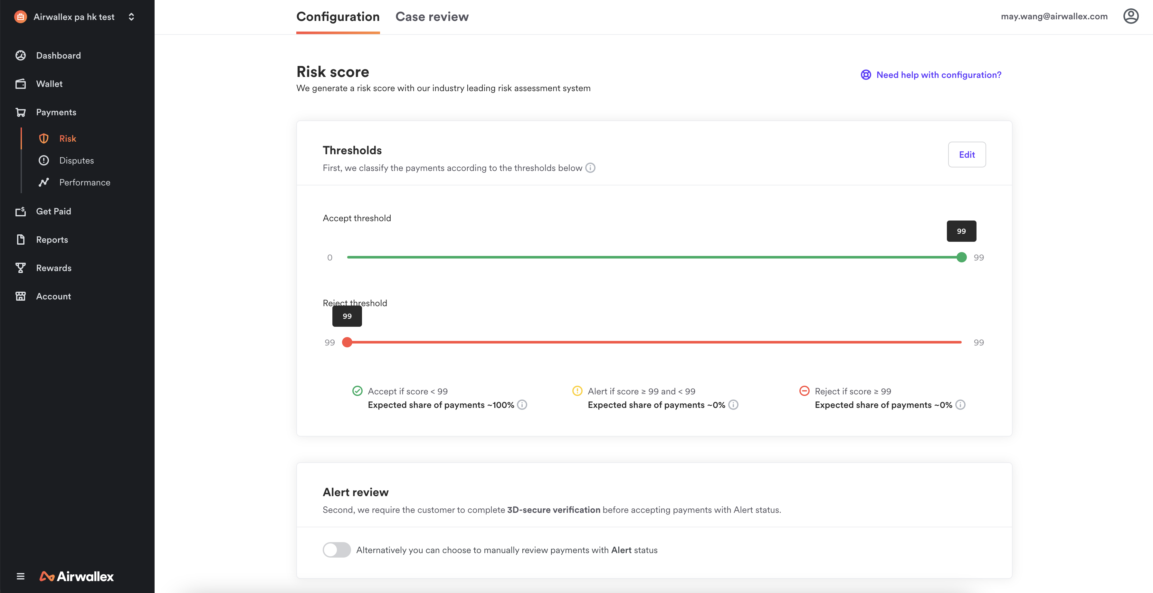Image resolution: width=1153 pixels, height=593 pixels.
Task: Click the Alert review heading
Action: [355, 492]
